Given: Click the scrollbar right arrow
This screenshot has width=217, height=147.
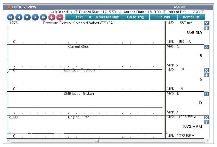Looking at the screenshot, I should pos(207,141).
